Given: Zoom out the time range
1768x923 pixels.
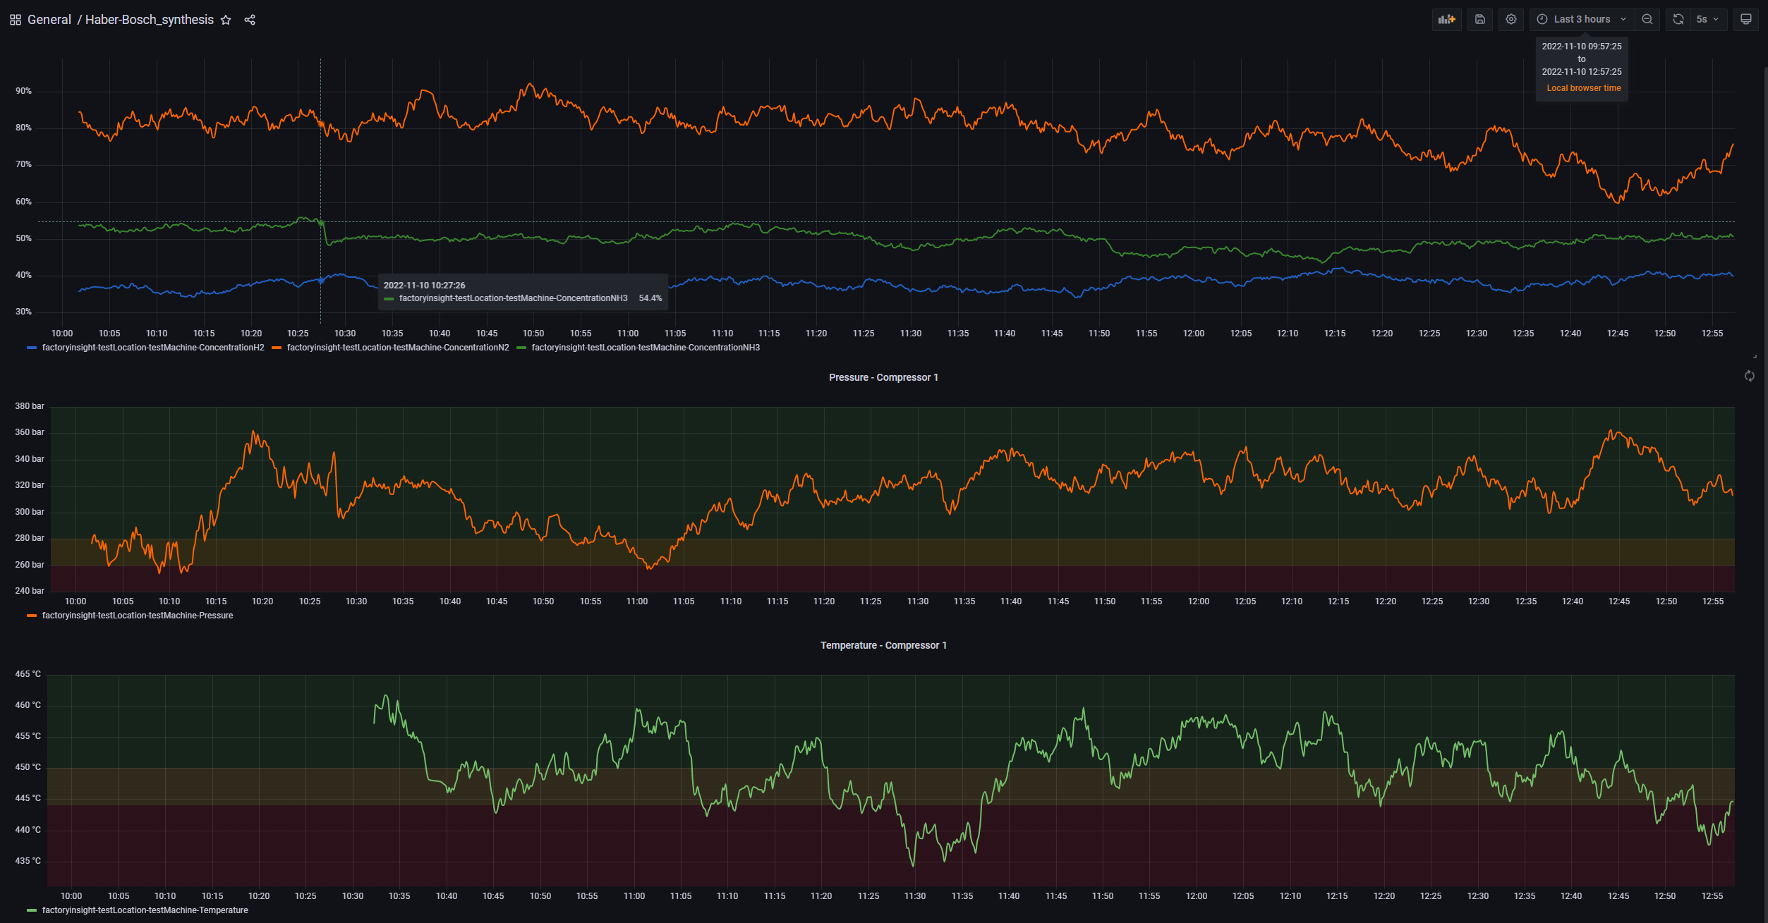Looking at the screenshot, I should coord(1647,20).
